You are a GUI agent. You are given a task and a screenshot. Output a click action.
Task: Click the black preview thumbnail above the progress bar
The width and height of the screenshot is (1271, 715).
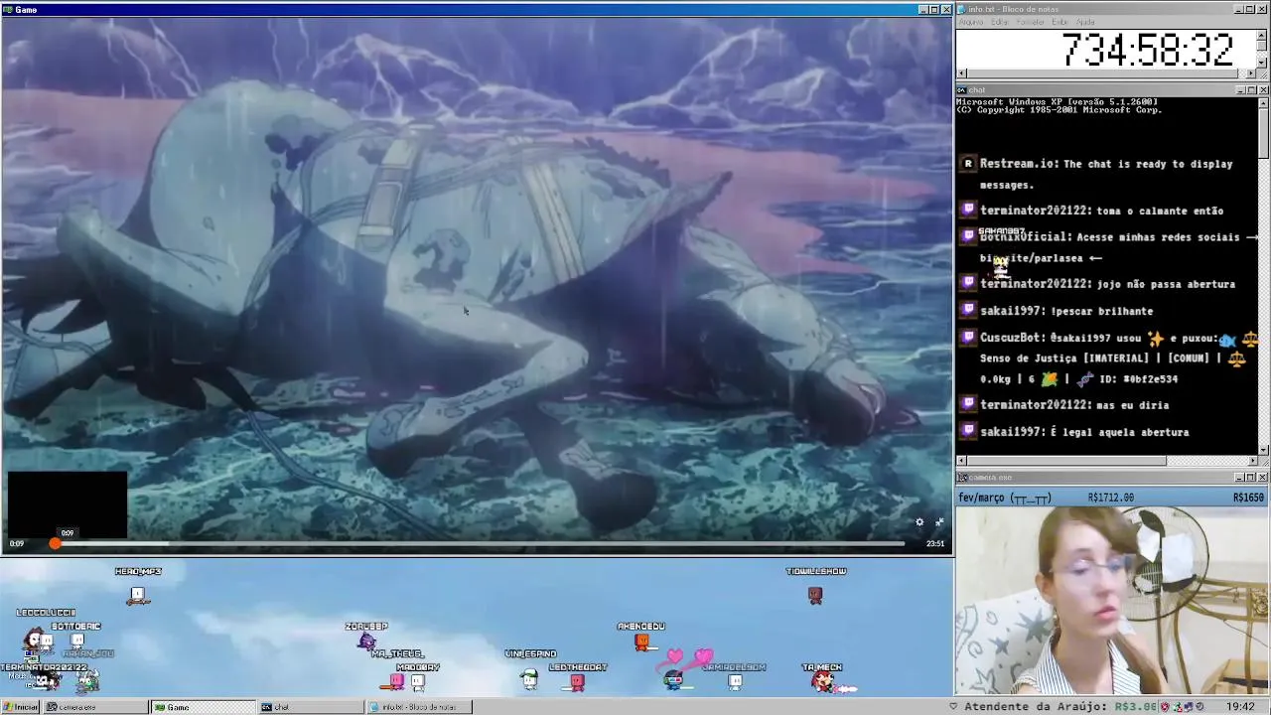[x=68, y=504]
